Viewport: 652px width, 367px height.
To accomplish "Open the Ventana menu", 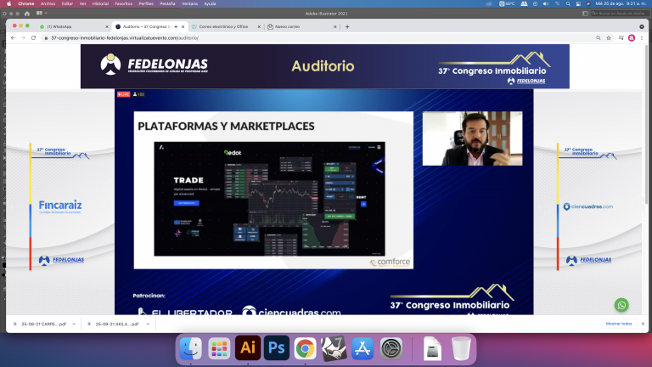I will click(x=189, y=3).
